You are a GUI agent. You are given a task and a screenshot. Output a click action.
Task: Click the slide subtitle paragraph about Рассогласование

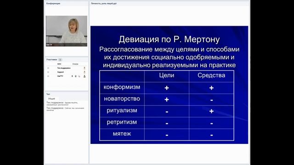[x=169, y=57]
